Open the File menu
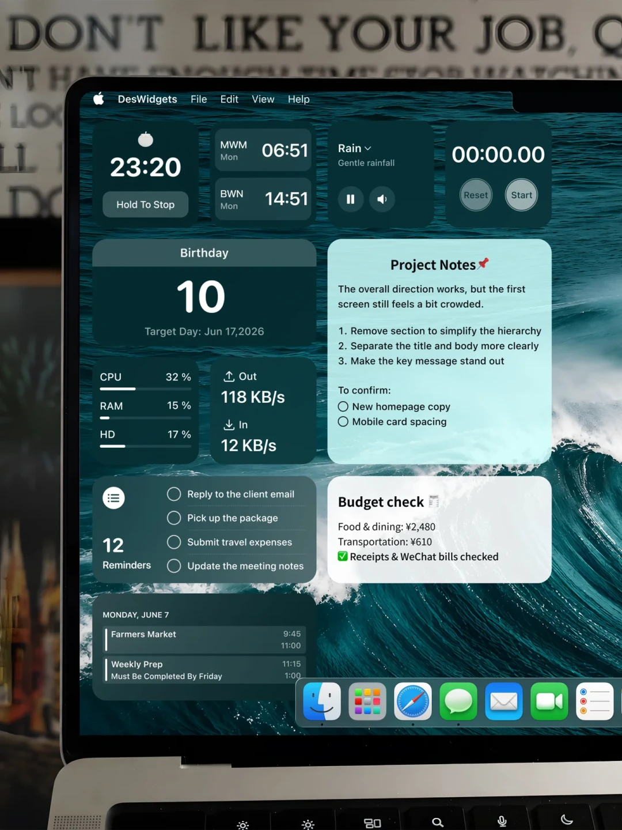 199,99
